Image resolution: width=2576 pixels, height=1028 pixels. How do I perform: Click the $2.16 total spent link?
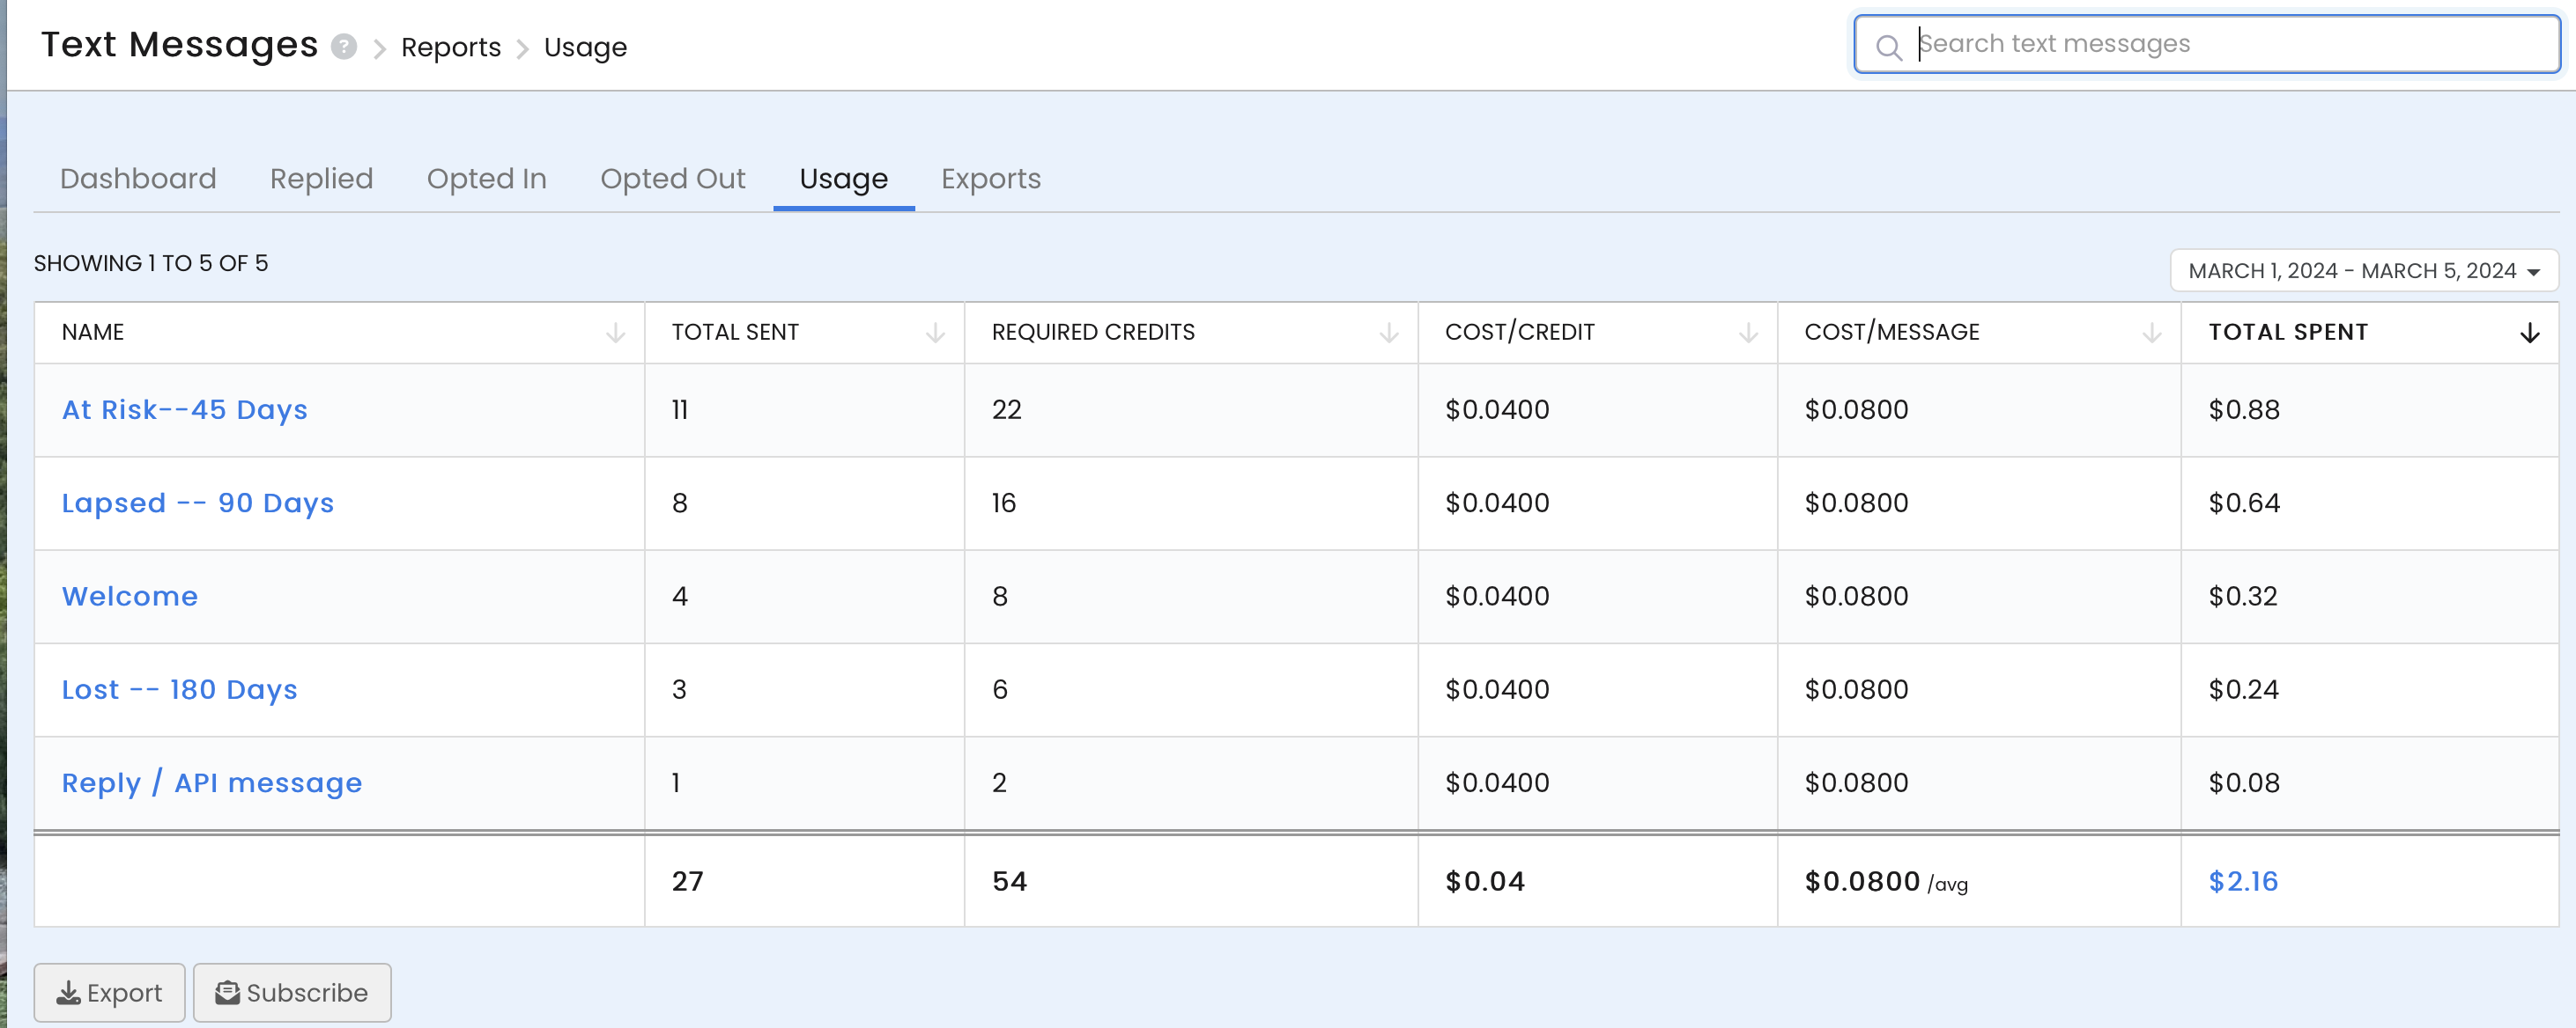click(2243, 881)
